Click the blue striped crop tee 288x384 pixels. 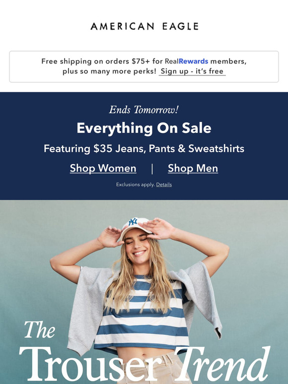coord(142,316)
